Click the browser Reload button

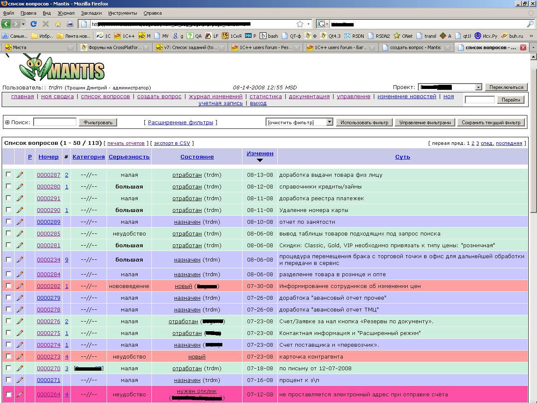tap(34, 24)
